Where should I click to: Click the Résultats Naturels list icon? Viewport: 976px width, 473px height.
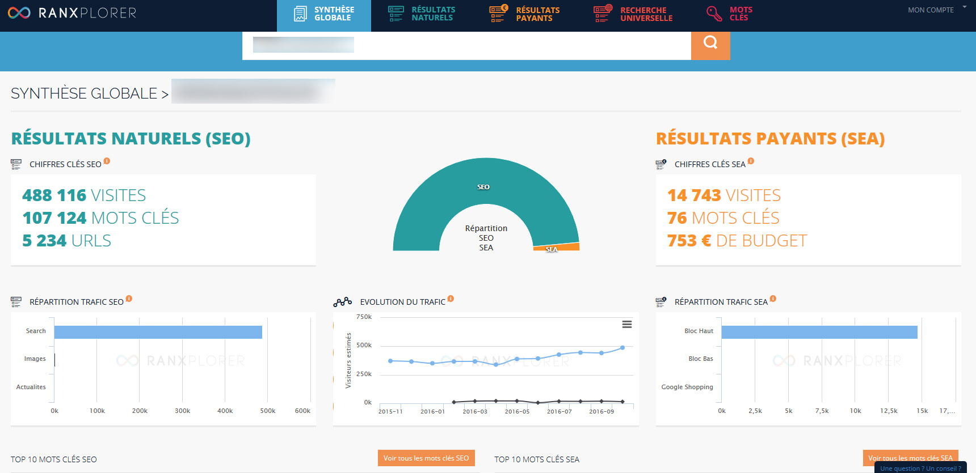396,14
